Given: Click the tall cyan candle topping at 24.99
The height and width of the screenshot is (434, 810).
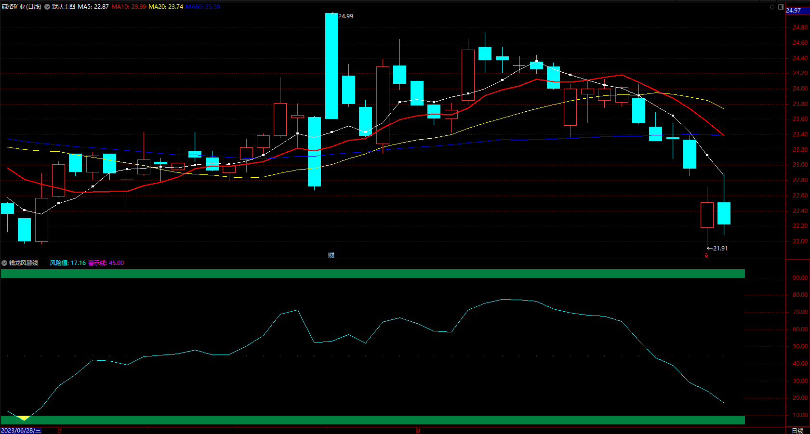Looking at the screenshot, I should point(332,66).
